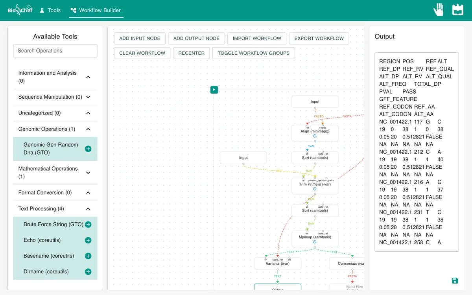The width and height of the screenshot is (472, 295).
Task: Open info icon on Mpileup (samtools) node
Action: click(315, 242)
